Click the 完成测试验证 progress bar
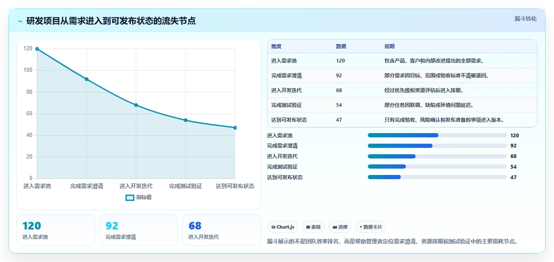Image resolution: width=554 pixels, height=262 pixels. click(437, 167)
